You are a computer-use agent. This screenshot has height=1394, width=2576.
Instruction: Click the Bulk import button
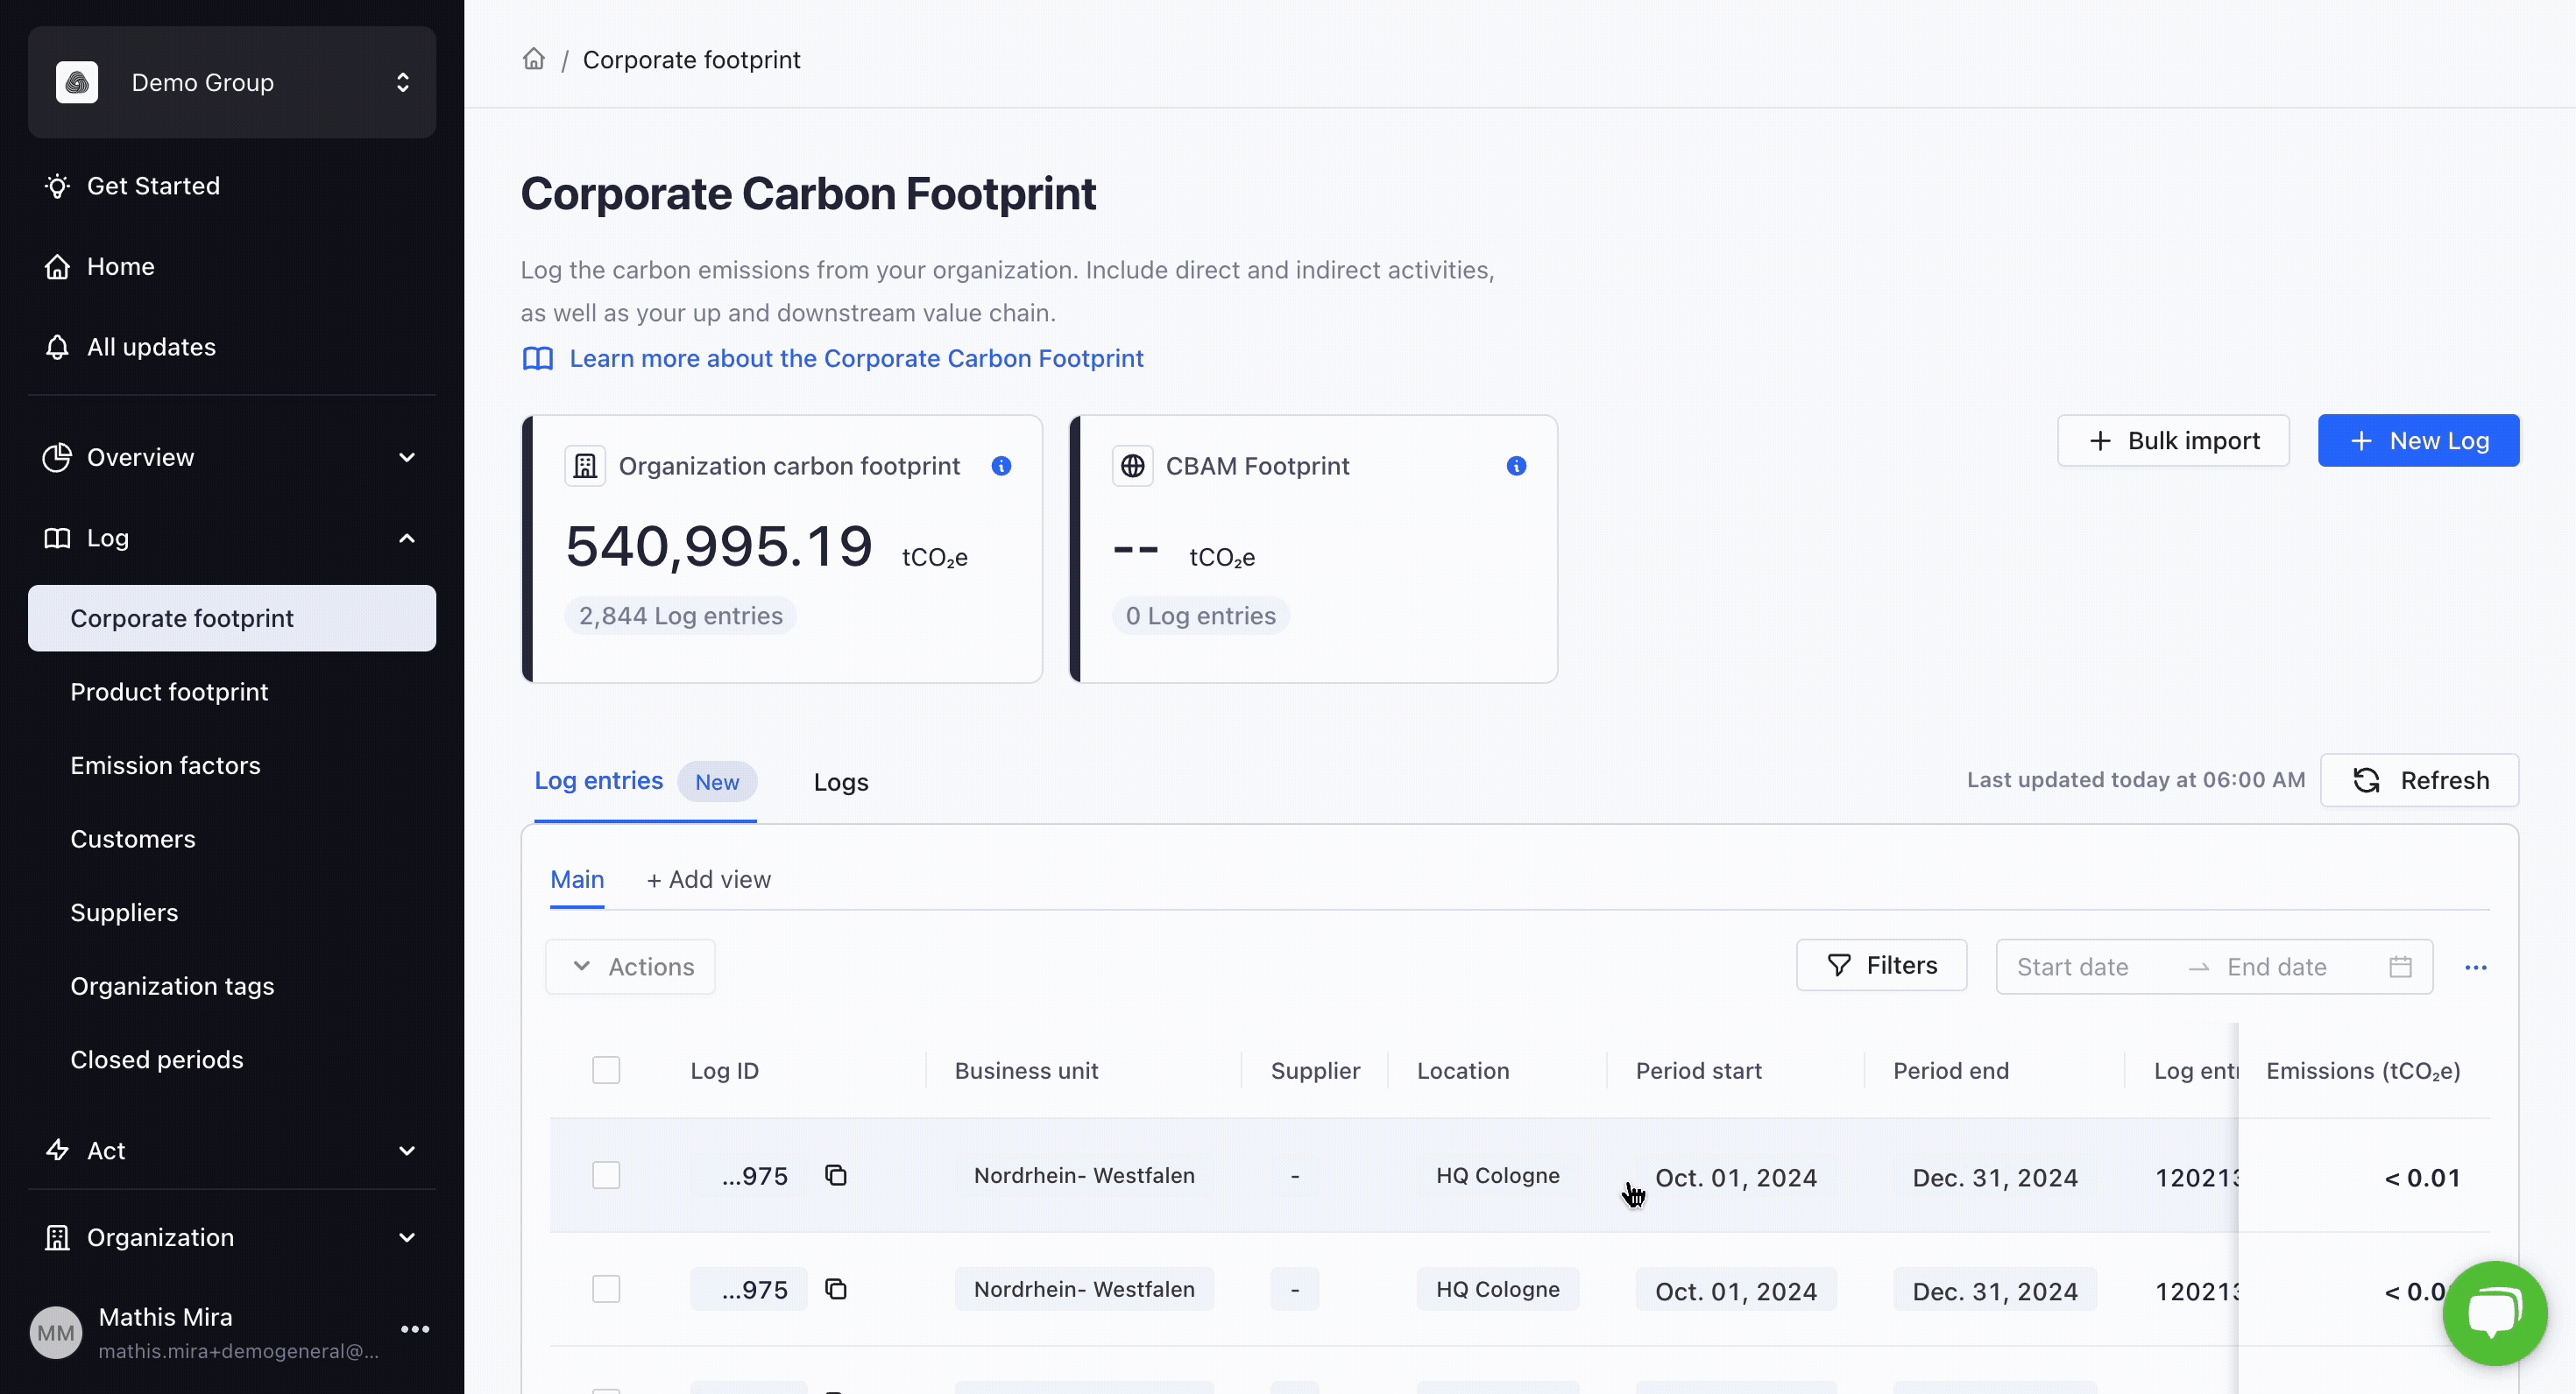(x=2173, y=440)
